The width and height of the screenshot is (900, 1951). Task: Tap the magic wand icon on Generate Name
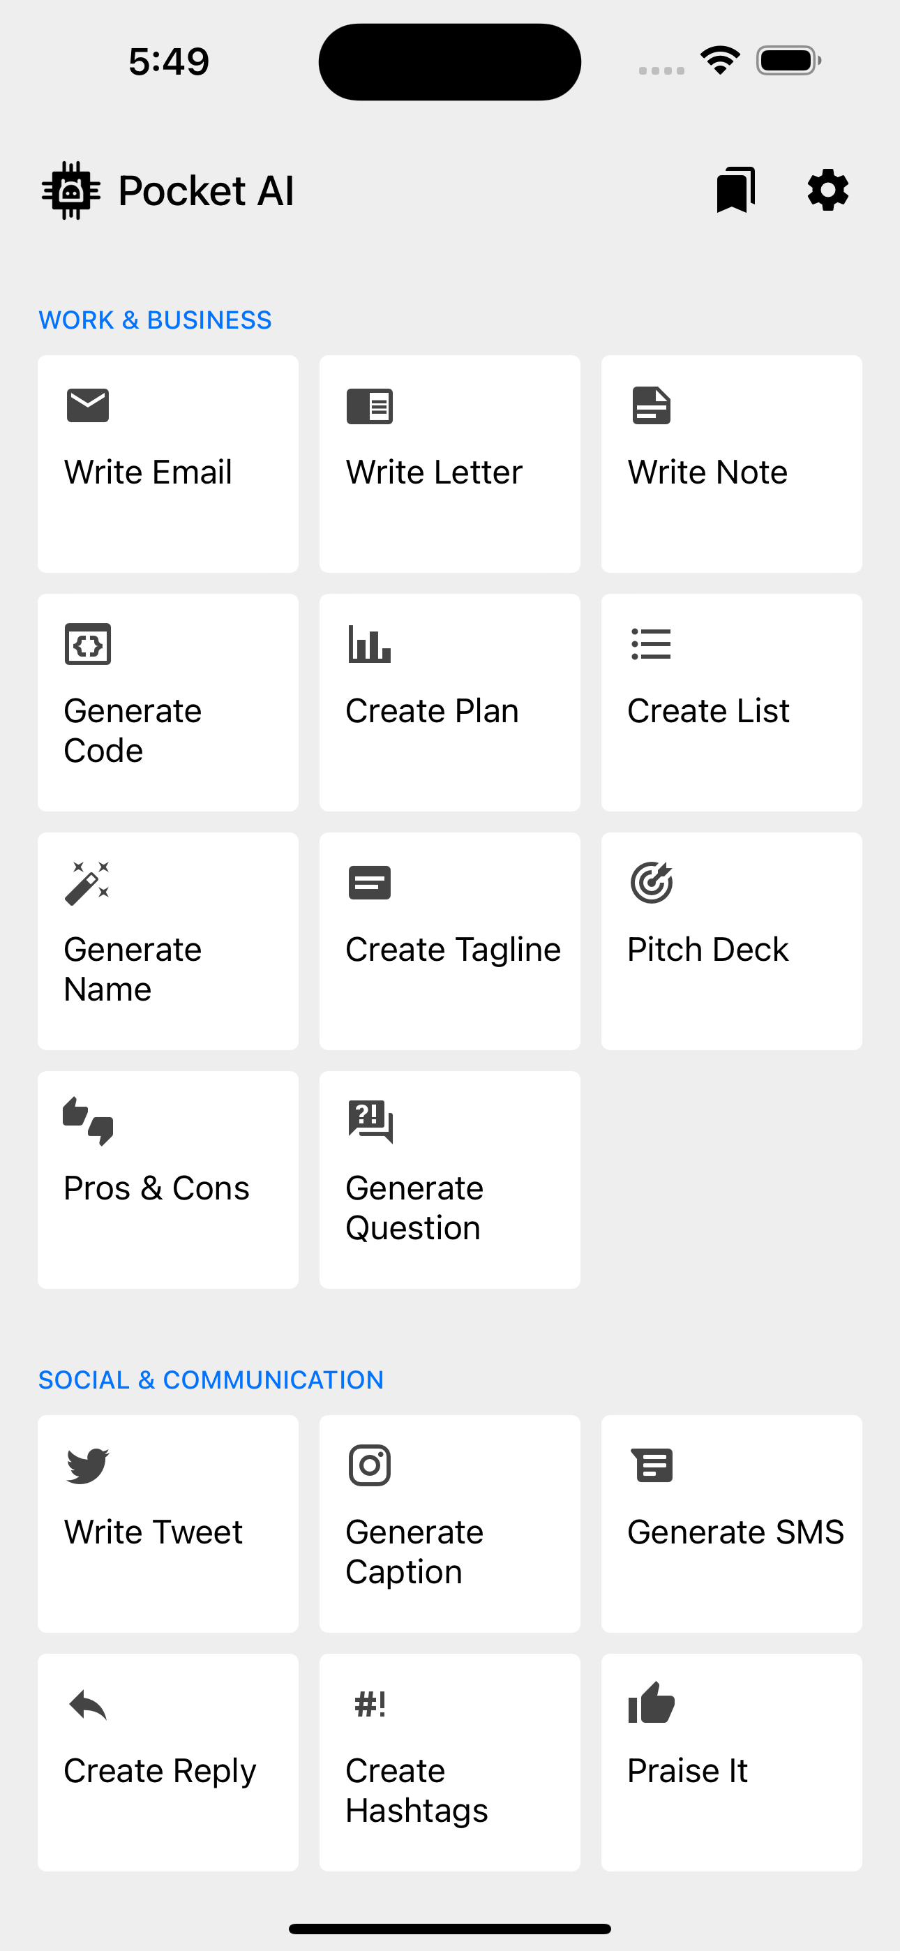87,882
